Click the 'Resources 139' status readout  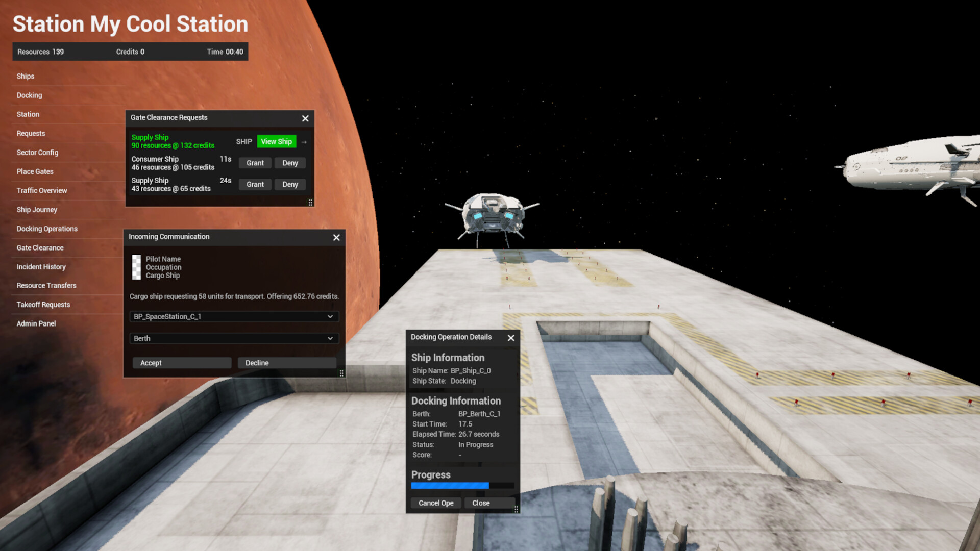[41, 52]
